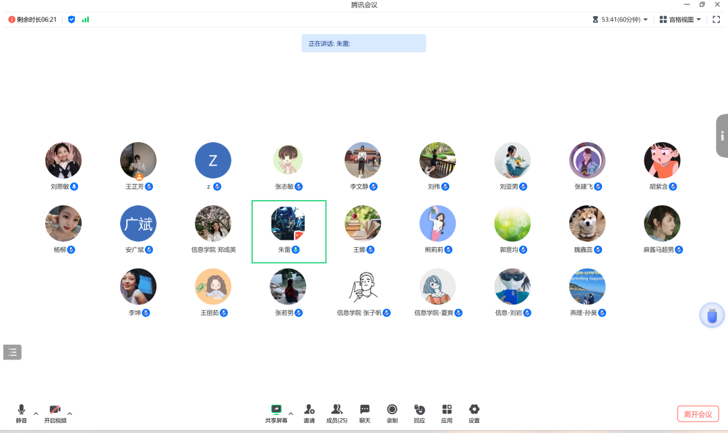Click the blue security shield icon

71,20
